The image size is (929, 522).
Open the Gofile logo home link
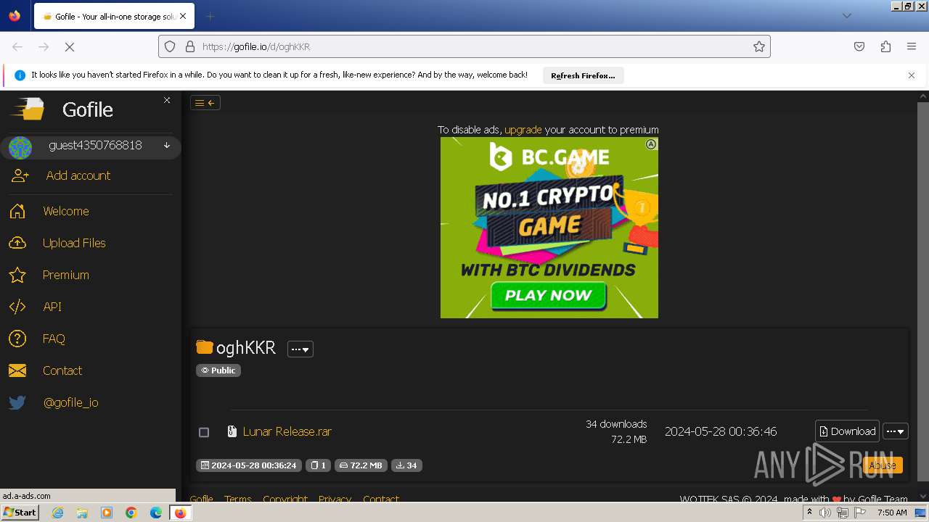(x=62, y=109)
